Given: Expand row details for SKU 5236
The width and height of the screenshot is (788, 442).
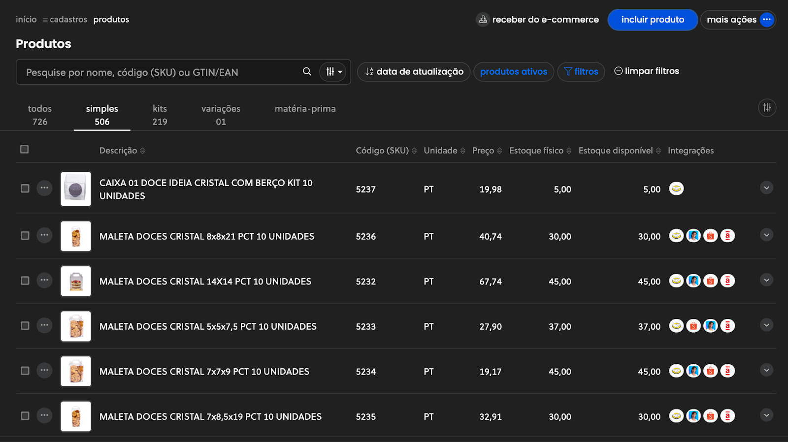Looking at the screenshot, I should click(766, 235).
